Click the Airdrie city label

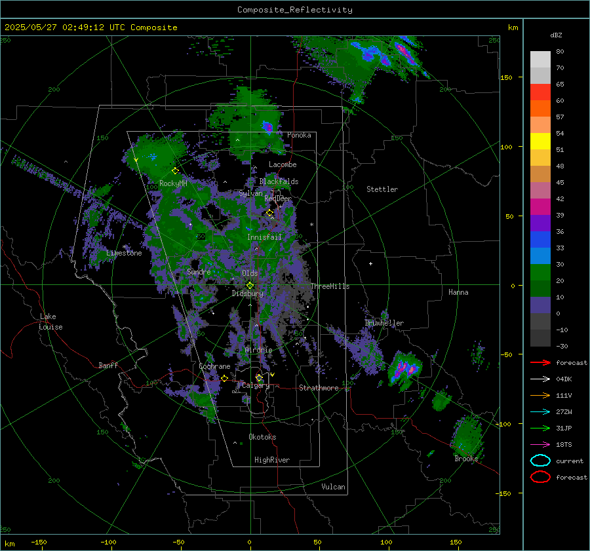(258, 350)
